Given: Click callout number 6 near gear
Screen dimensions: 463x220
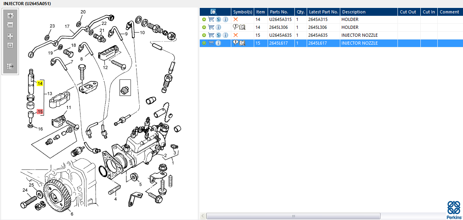Looking at the screenshot, I should [x=72, y=214].
